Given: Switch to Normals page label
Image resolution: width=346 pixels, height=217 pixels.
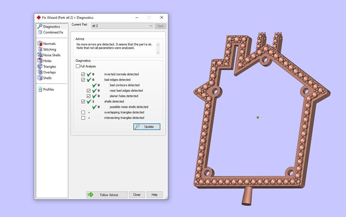Looking at the screenshot, I should [49, 44].
